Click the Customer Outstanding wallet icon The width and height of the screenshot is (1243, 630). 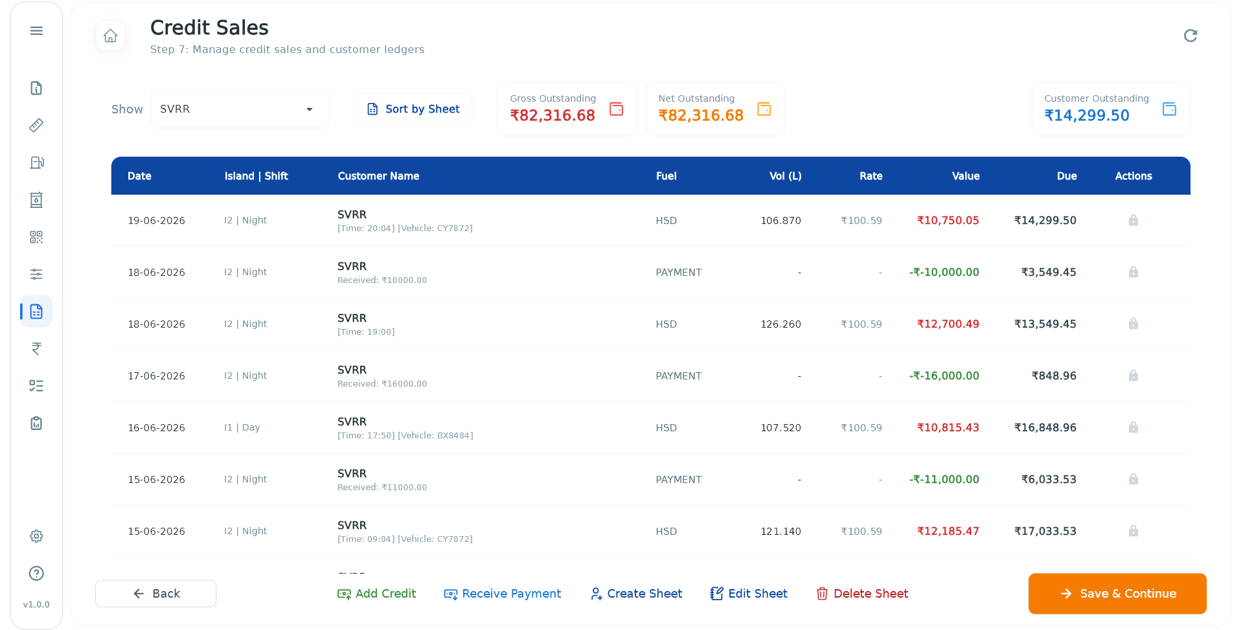[x=1169, y=109]
